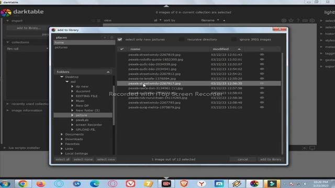Show thumbnail via eye icon for 12:58:03 file
This screenshot has width=335, height=188.
(262, 93)
